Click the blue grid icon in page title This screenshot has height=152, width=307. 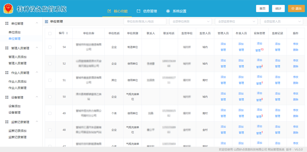[x=47, y=22]
